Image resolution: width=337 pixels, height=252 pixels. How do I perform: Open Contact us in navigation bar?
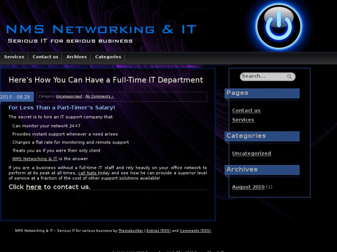(x=45, y=57)
